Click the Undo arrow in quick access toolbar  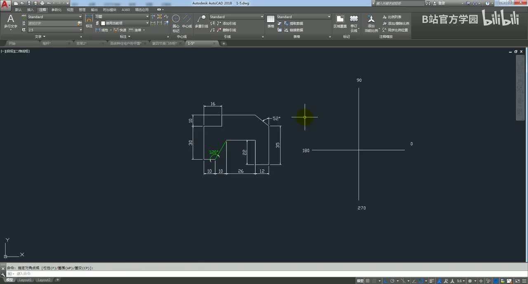click(49, 3)
